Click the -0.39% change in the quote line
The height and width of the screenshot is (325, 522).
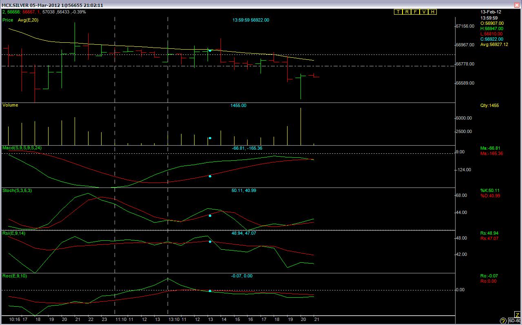[x=79, y=12]
